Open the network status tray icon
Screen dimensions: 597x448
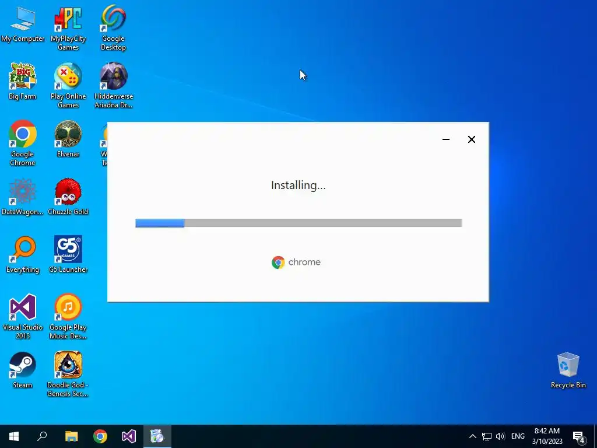487,436
